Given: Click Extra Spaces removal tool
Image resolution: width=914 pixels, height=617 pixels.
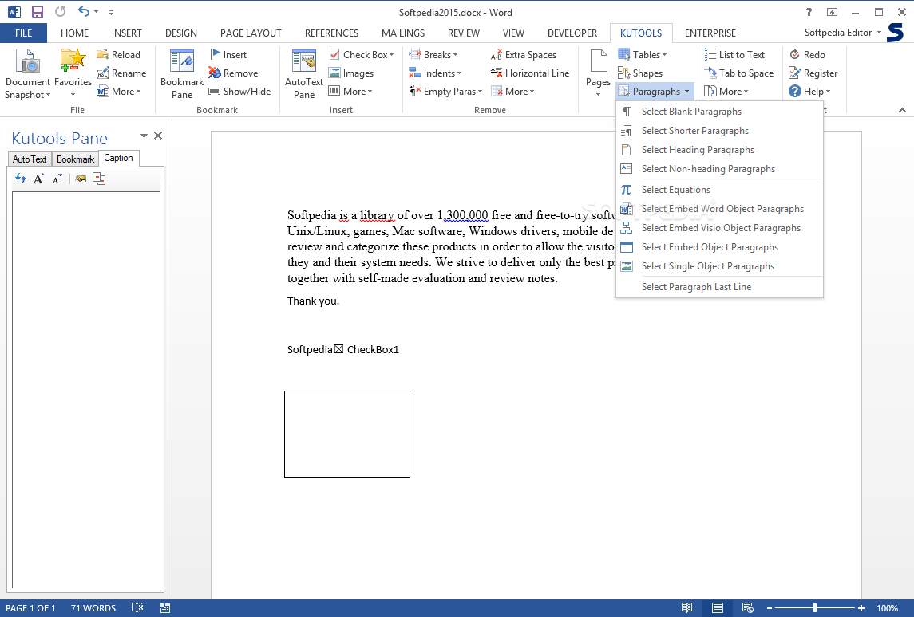Looking at the screenshot, I should [x=524, y=55].
